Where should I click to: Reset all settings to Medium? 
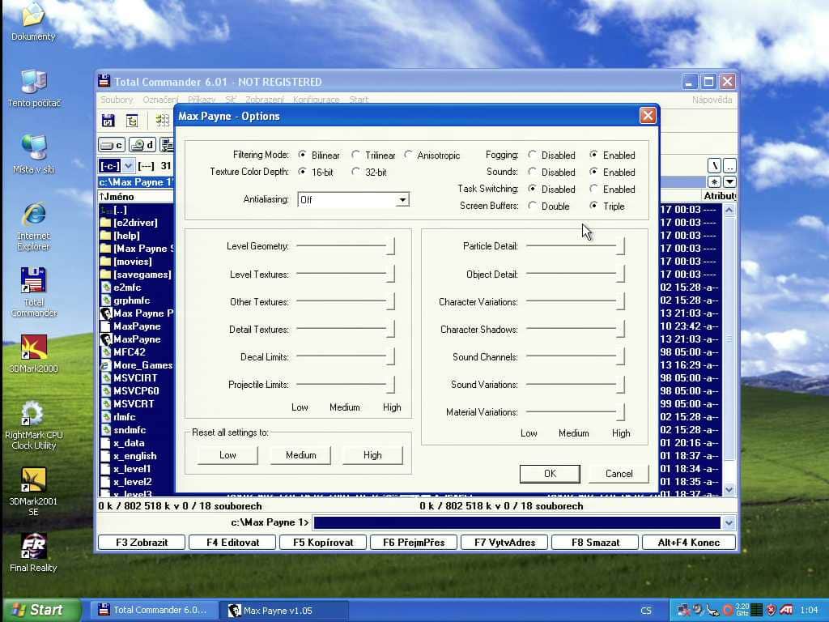click(300, 455)
